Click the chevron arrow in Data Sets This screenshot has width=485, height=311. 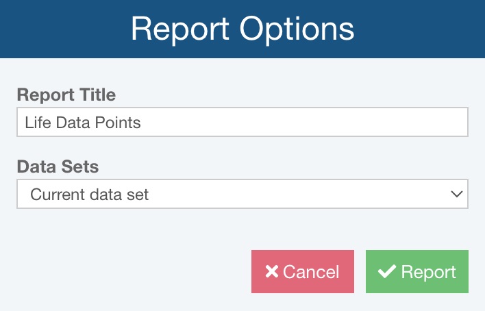coord(457,194)
